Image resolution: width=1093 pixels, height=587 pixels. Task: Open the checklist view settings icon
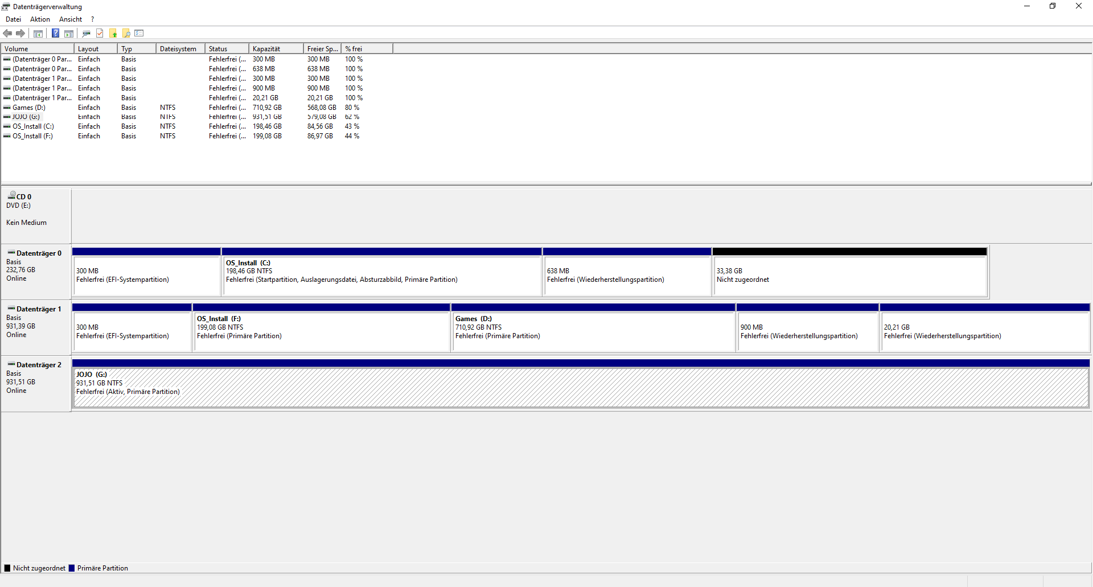(x=139, y=34)
